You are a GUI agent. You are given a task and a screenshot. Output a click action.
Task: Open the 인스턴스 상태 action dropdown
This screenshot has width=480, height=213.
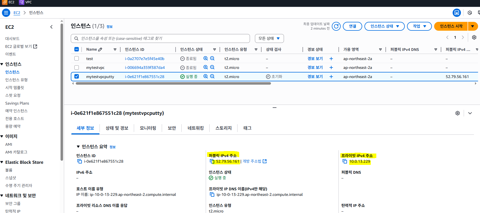(385, 26)
